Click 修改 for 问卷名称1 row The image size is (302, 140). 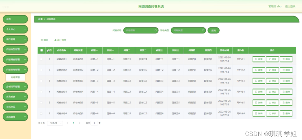click(x=272, y=59)
